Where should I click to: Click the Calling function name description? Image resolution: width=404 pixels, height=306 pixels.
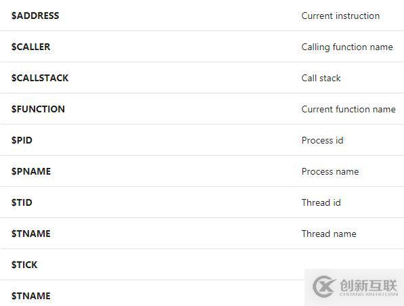tap(347, 47)
